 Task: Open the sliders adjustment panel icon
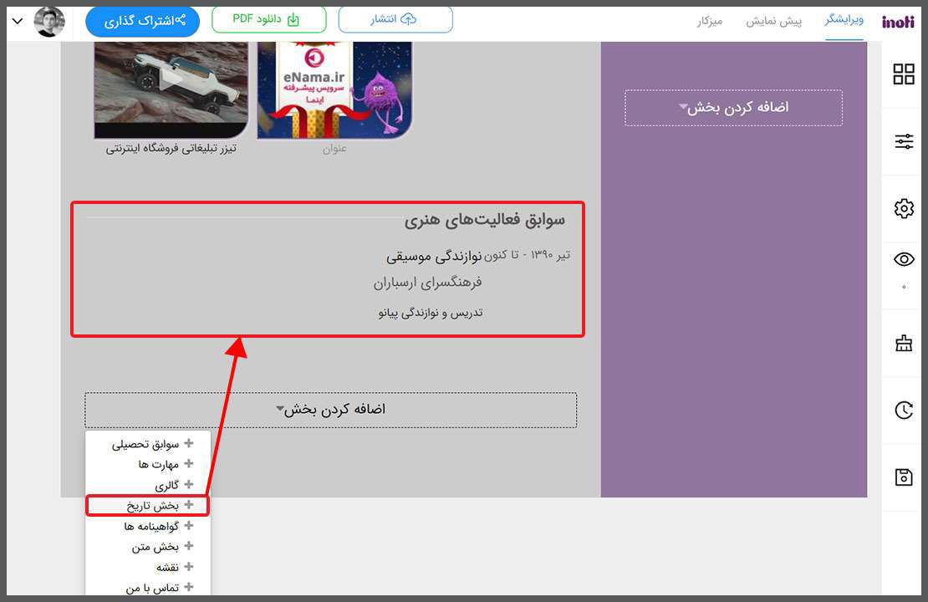pos(904,141)
